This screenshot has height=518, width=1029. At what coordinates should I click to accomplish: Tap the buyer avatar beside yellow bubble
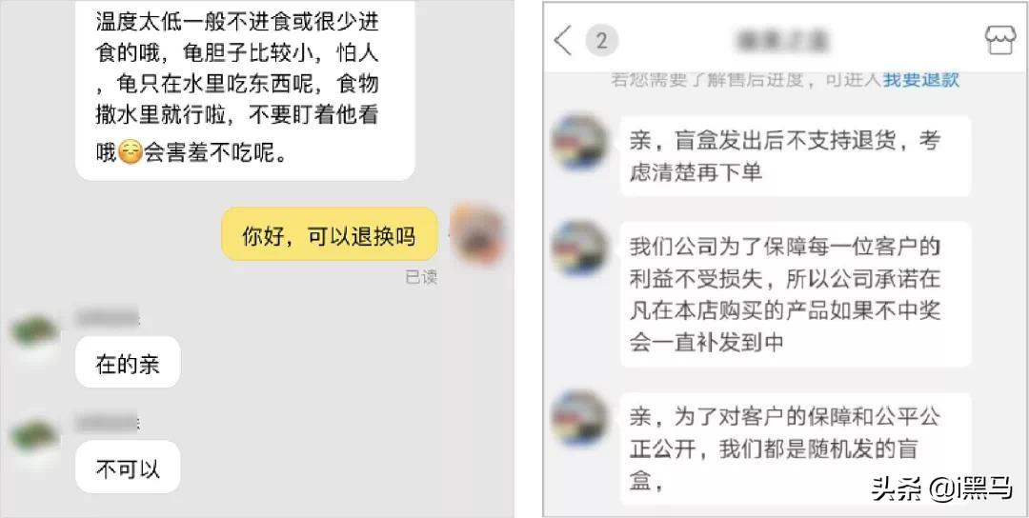click(477, 234)
